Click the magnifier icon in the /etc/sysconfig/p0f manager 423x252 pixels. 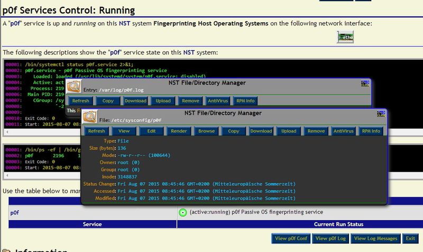89,116
